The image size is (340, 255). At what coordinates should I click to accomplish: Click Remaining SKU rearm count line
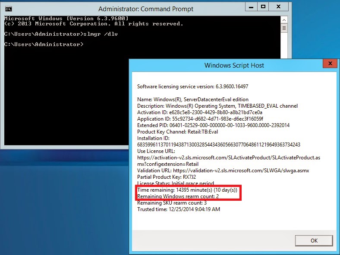[x=172, y=203]
